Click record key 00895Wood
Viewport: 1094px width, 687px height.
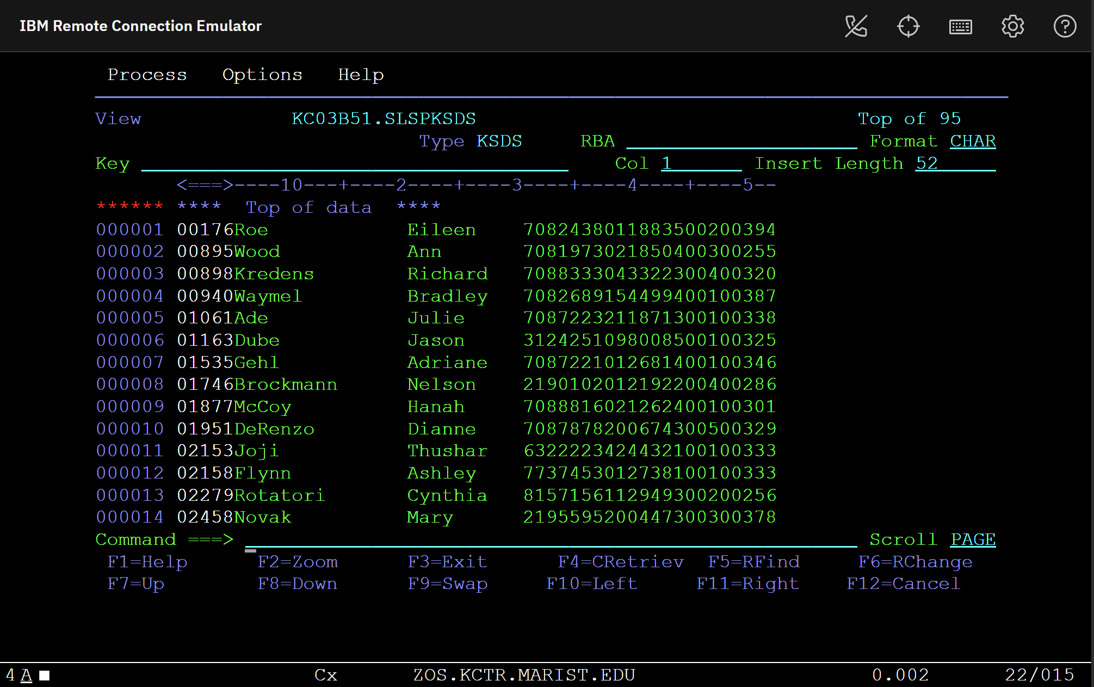click(x=228, y=252)
